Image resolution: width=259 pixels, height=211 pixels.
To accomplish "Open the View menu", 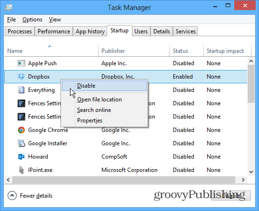I will click(x=55, y=20).
